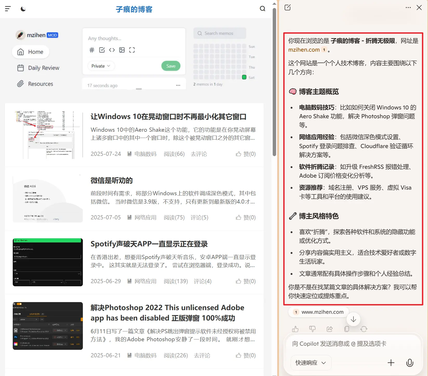
Task: Open the 快速响应 mode dropdown
Action: click(x=311, y=363)
